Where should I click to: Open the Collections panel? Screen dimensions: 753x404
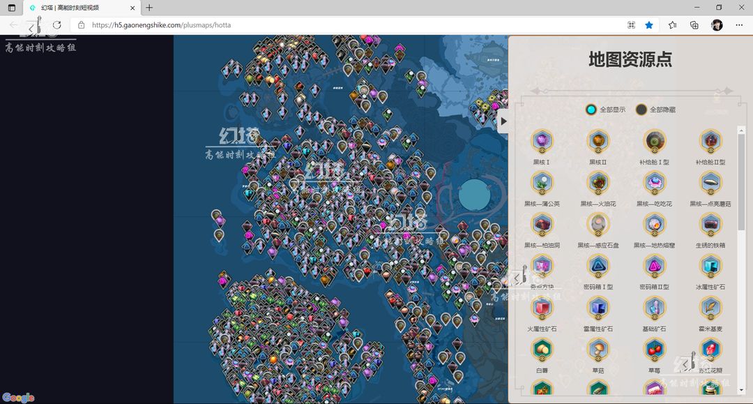(x=694, y=25)
